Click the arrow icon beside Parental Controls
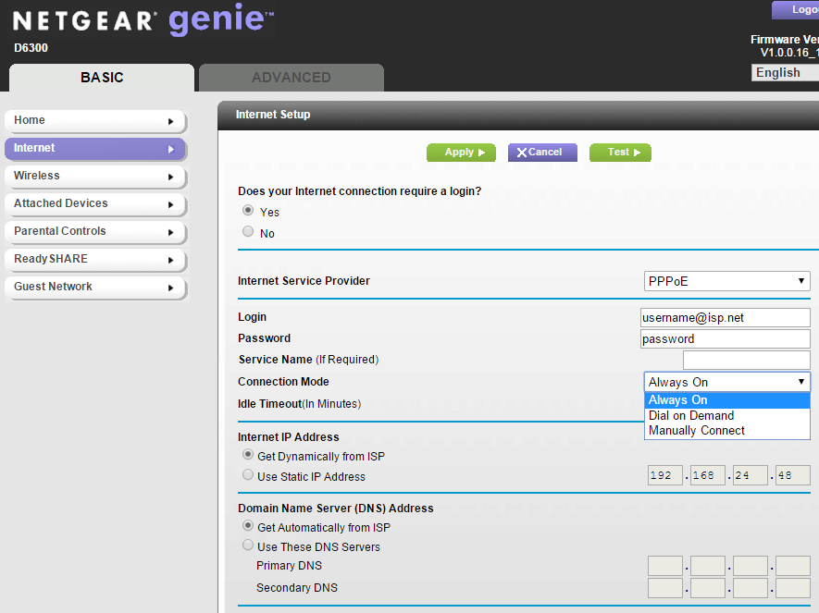 [171, 232]
